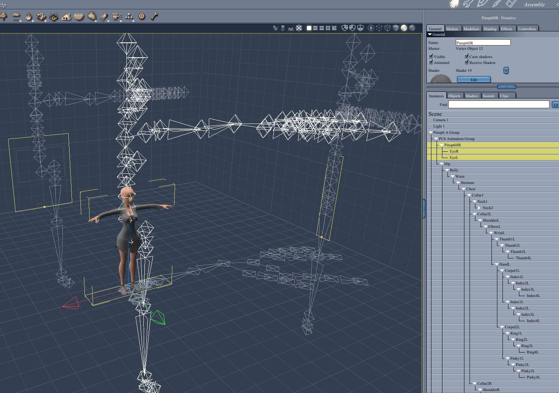
Task: Click the shader preview sphere thumbnail
Action: 441,78
